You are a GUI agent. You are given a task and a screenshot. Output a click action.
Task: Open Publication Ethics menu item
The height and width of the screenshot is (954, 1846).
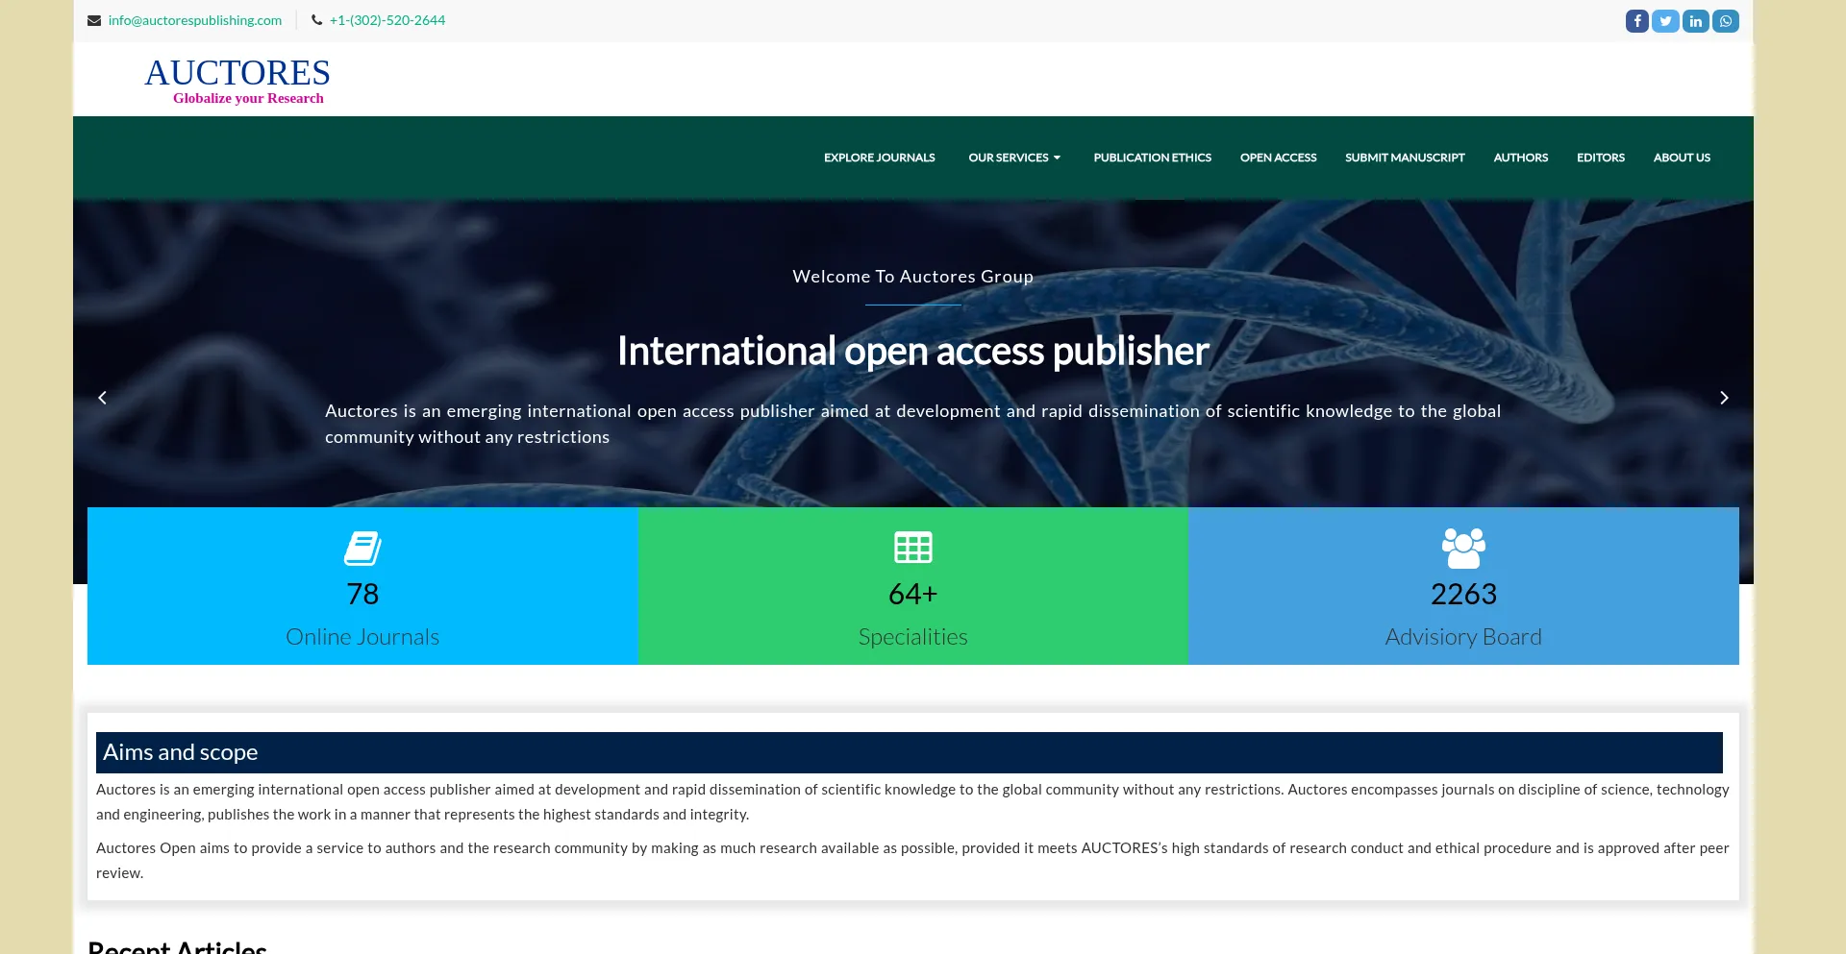coord(1152,158)
